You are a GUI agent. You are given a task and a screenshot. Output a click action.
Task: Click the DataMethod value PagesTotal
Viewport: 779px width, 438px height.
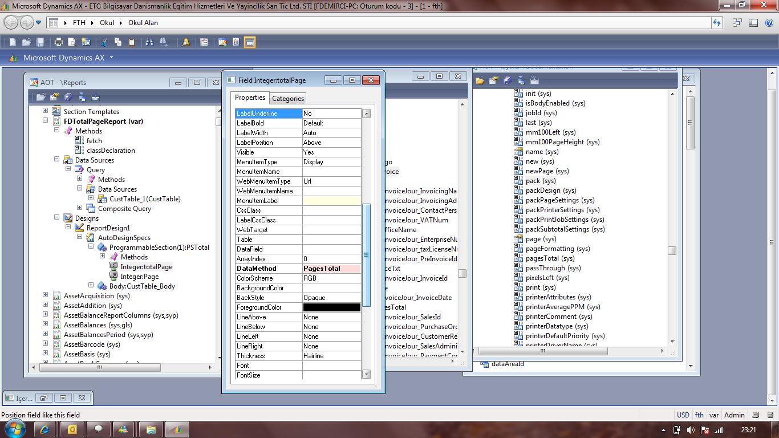[332, 268]
